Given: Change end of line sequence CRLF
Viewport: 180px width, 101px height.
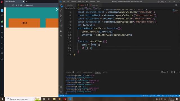Looking at the screenshot, I should pyautogui.click(x=163, y=96).
